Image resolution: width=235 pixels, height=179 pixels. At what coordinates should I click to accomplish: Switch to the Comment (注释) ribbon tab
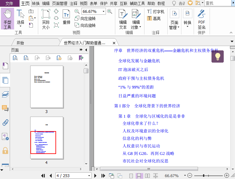click(73, 3)
